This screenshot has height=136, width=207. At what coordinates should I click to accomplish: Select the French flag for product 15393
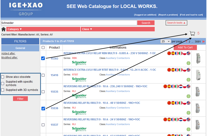tap(177, 53)
